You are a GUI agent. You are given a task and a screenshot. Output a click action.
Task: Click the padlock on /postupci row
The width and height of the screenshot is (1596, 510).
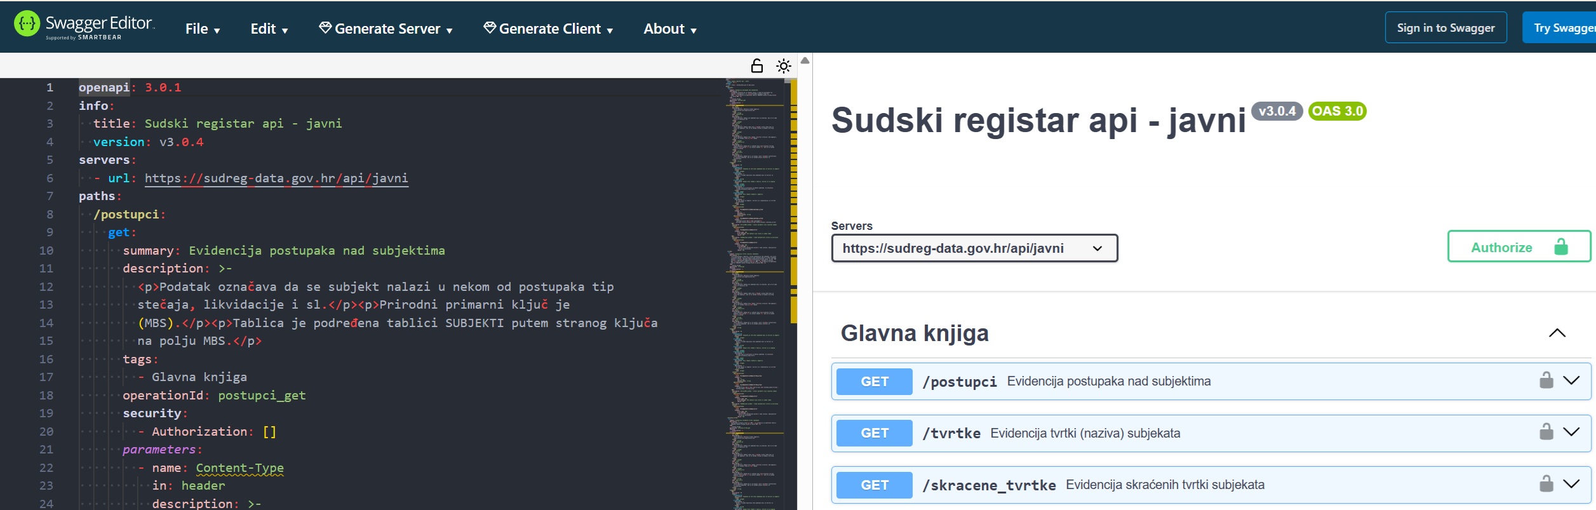[x=1546, y=380]
